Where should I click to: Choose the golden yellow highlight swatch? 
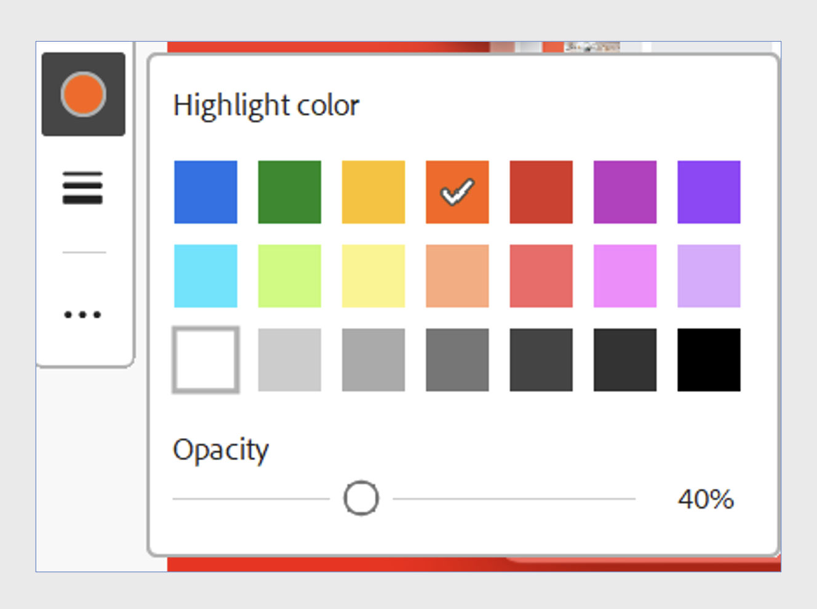click(x=373, y=192)
